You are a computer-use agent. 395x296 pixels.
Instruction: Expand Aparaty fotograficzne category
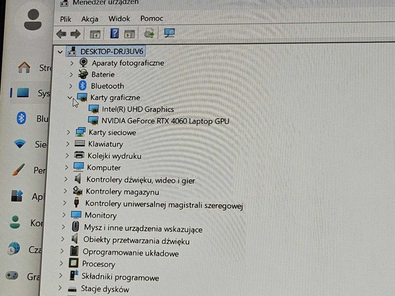tap(72, 63)
